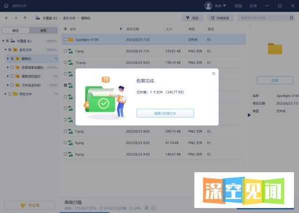This screenshot has height=213, width=299.
Task: Click the 9.png image file icon
Action: coord(71,154)
